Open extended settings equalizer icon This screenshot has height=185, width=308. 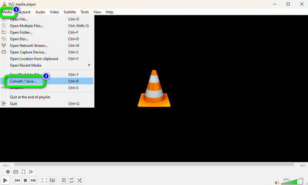click(x=52, y=180)
